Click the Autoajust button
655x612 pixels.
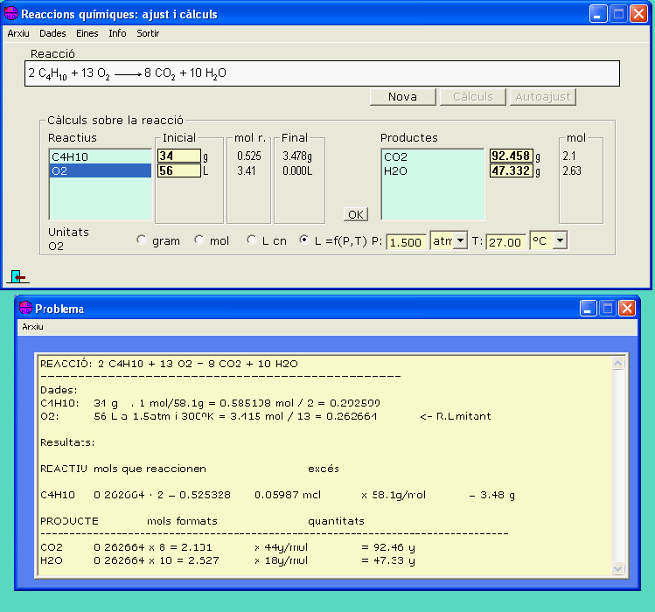(x=543, y=97)
